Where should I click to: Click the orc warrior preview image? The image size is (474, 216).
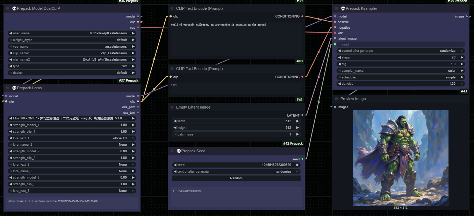click(x=400, y=158)
